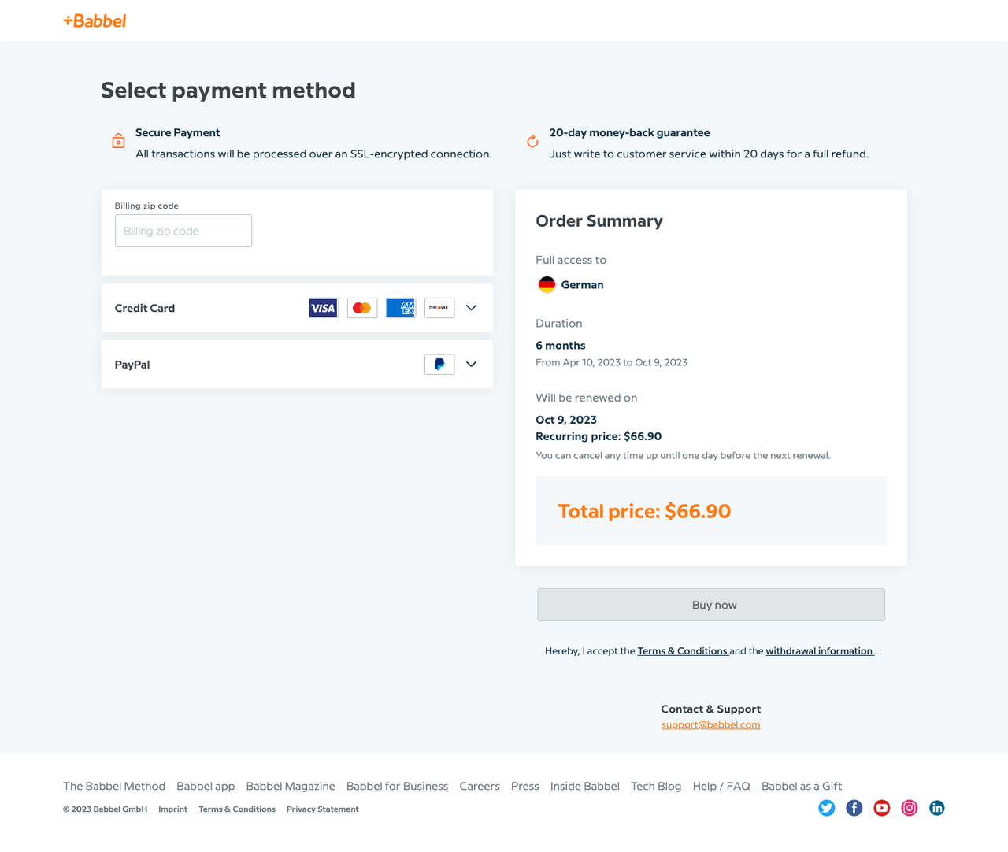Click the Billing zip code input field
Screen dimensions: 1008x852
(183, 231)
